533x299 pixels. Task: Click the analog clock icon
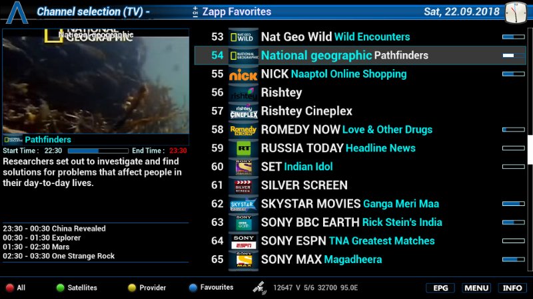click(x=516, y=13)
